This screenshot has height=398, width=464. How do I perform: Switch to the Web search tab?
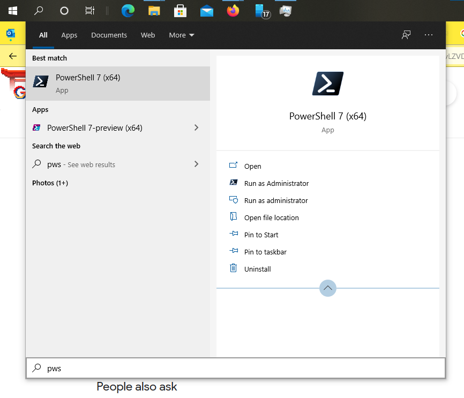click(x=148, y=35)
